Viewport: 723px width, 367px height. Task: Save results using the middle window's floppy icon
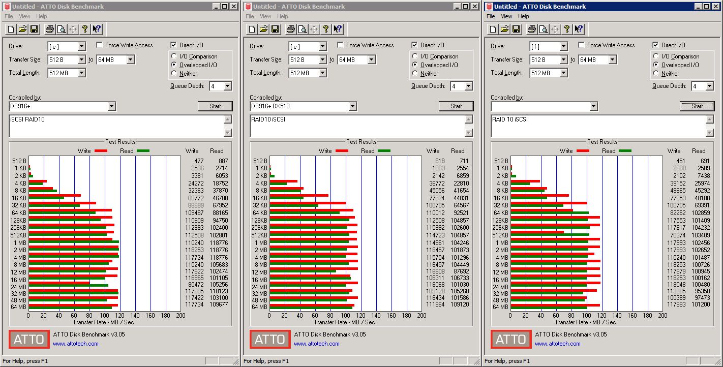[275, 29]
